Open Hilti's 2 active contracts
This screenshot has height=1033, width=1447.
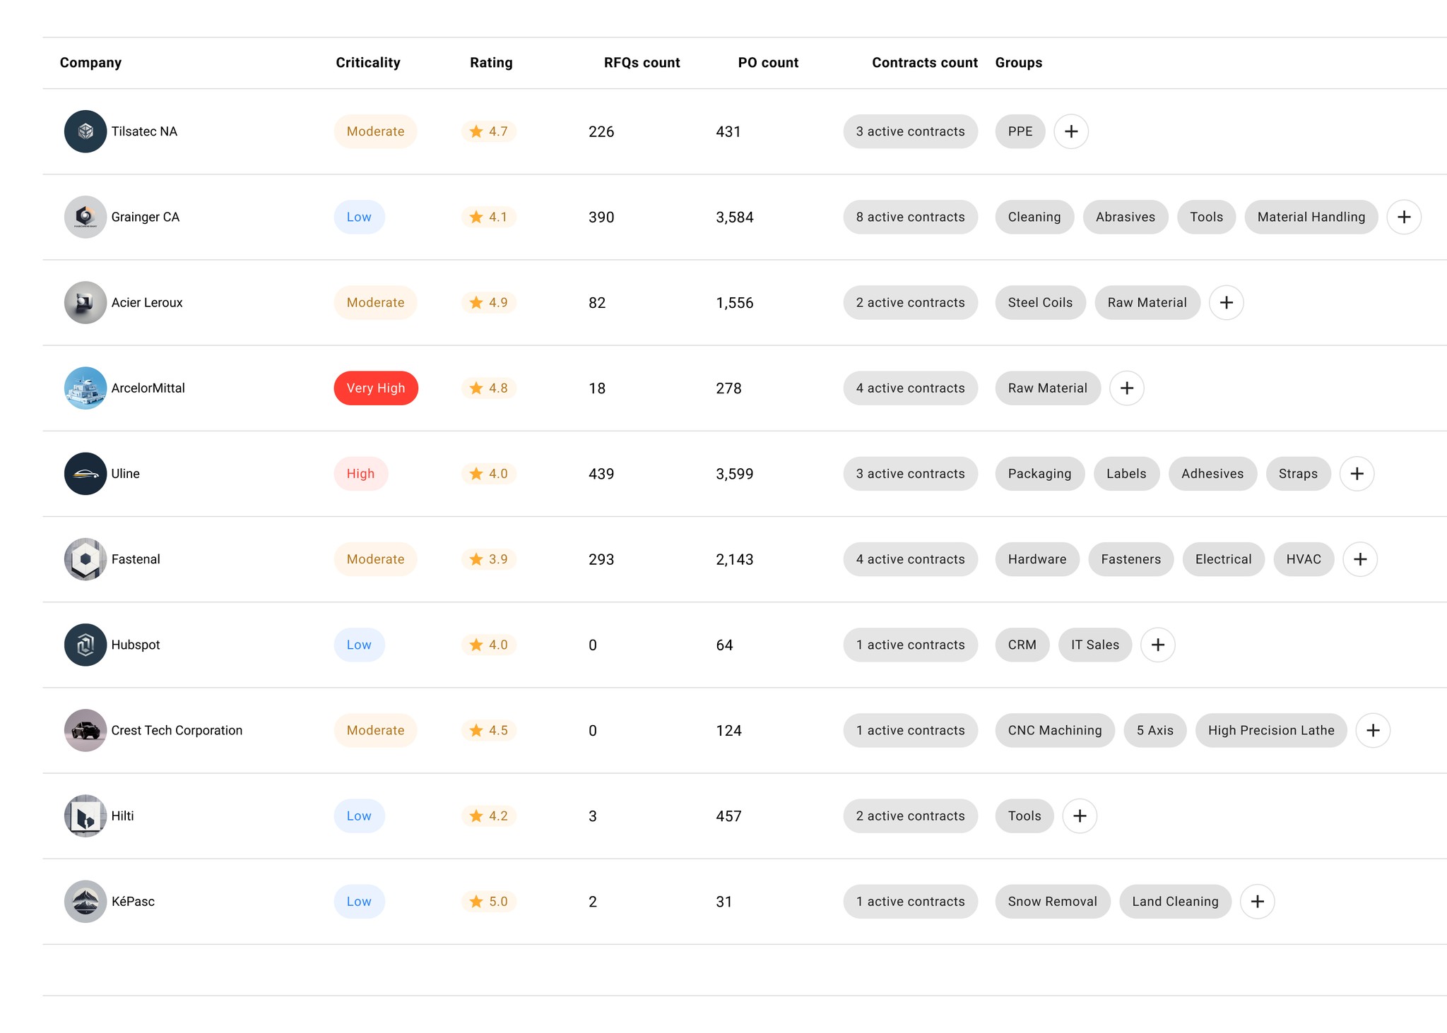click(910, 816)
